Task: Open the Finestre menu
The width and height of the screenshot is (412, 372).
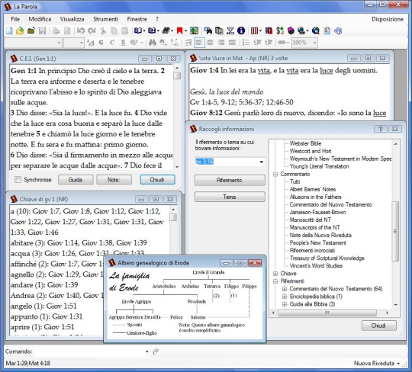Action: click(x=137, y=19)
